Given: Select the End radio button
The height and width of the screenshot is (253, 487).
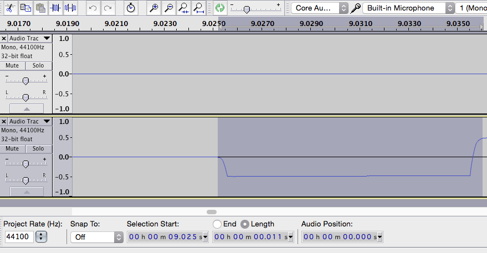Looking at the screenshot, I should click(x=217, y=224).
